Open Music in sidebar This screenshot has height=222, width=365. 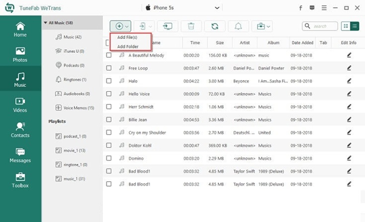[x=20, y=80]
